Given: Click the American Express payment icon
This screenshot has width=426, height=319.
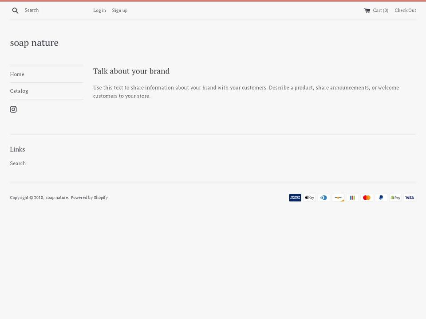Looking at the screenshot, I should point(295,198).
